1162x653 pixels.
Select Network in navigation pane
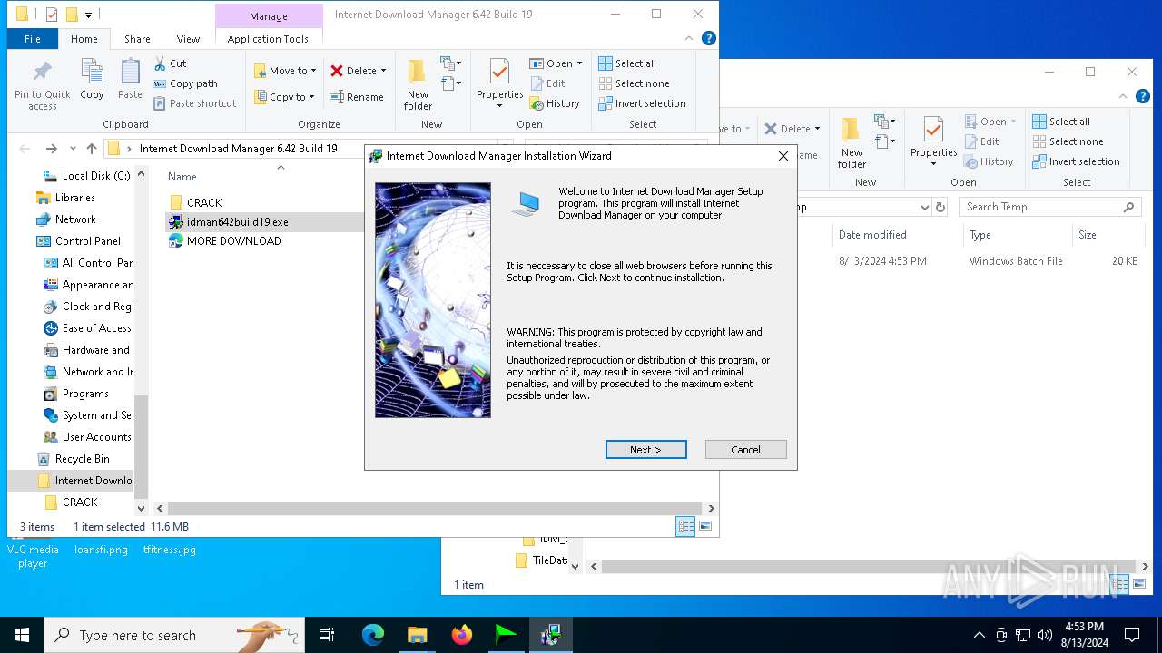click(x=65, y=219)
